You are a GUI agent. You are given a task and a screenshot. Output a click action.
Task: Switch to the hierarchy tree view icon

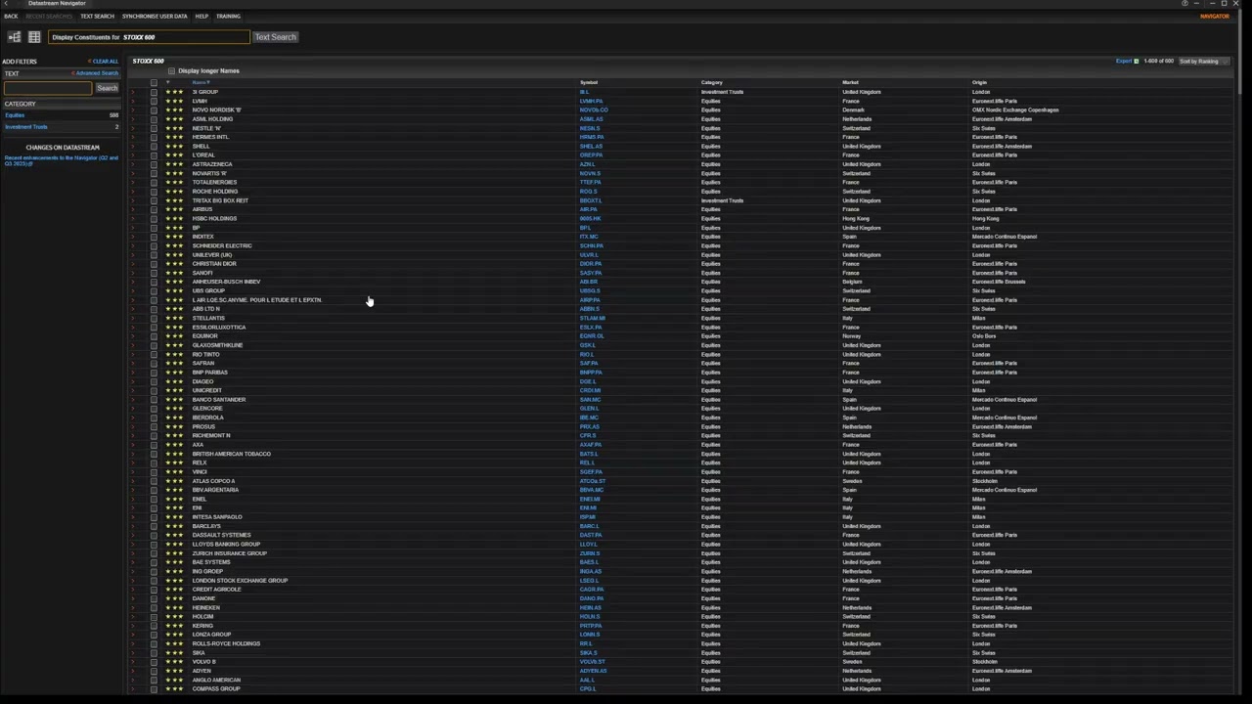[x=14, y=37]
